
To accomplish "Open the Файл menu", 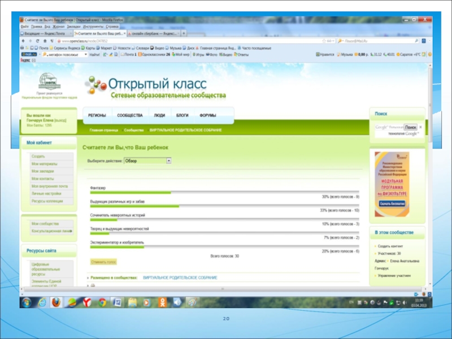I will pos(24,27).
